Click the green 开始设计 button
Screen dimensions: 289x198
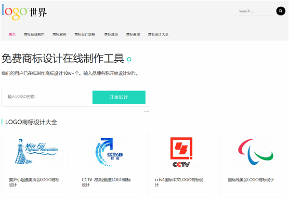pyautogui.click(x=119, y=97)
